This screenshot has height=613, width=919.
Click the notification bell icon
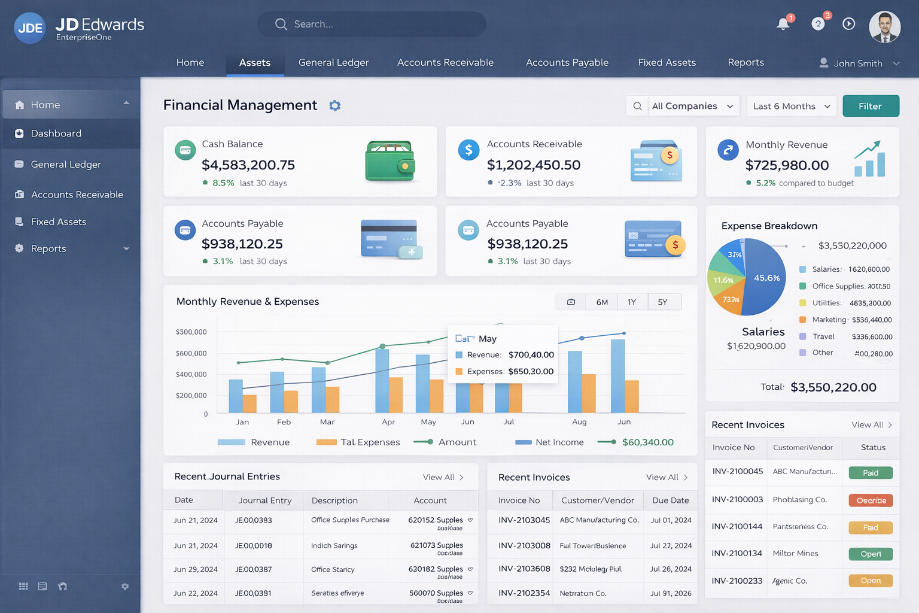coord(783,24)
